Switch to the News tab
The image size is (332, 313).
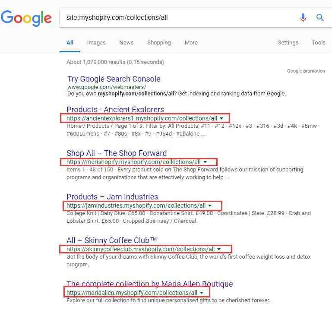click(x=126, y=43)
